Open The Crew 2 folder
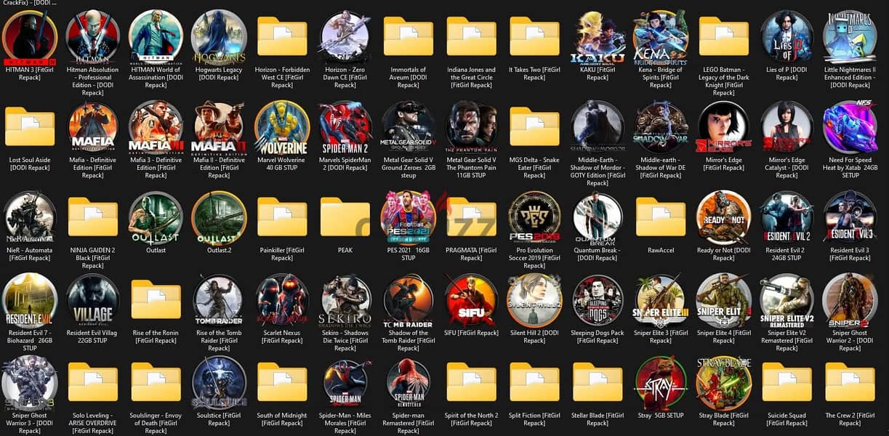The width and height of the screenshot is (889, 436). click(850, 381)
